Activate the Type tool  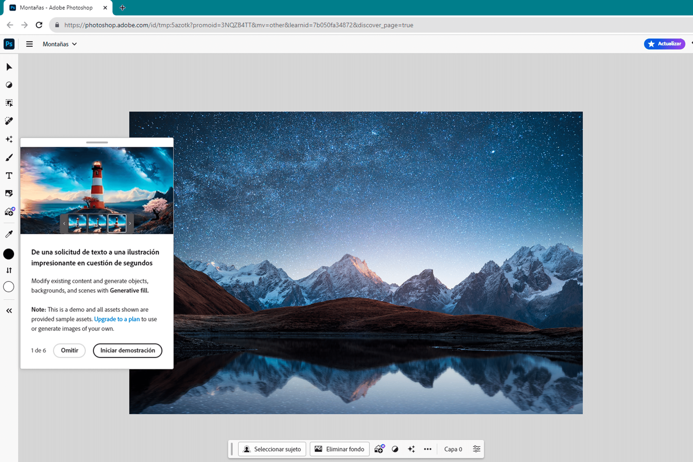(9, 176)
